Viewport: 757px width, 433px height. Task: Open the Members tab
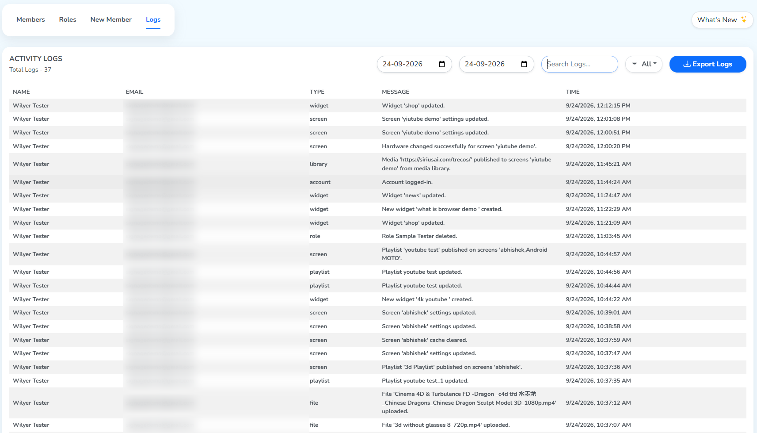click(30, 19)
